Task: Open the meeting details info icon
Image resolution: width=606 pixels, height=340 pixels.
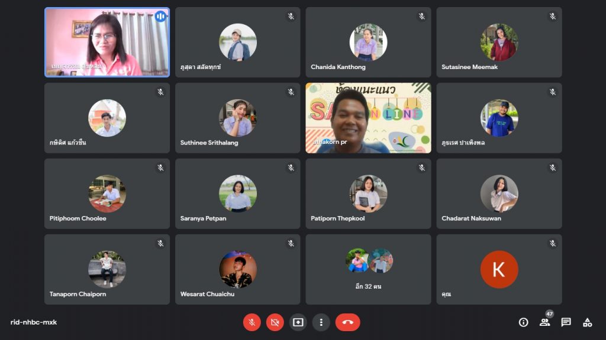Action: point(523,322)
